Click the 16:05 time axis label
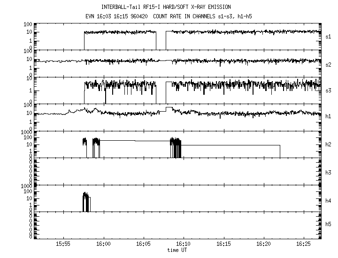 [143, 244]
